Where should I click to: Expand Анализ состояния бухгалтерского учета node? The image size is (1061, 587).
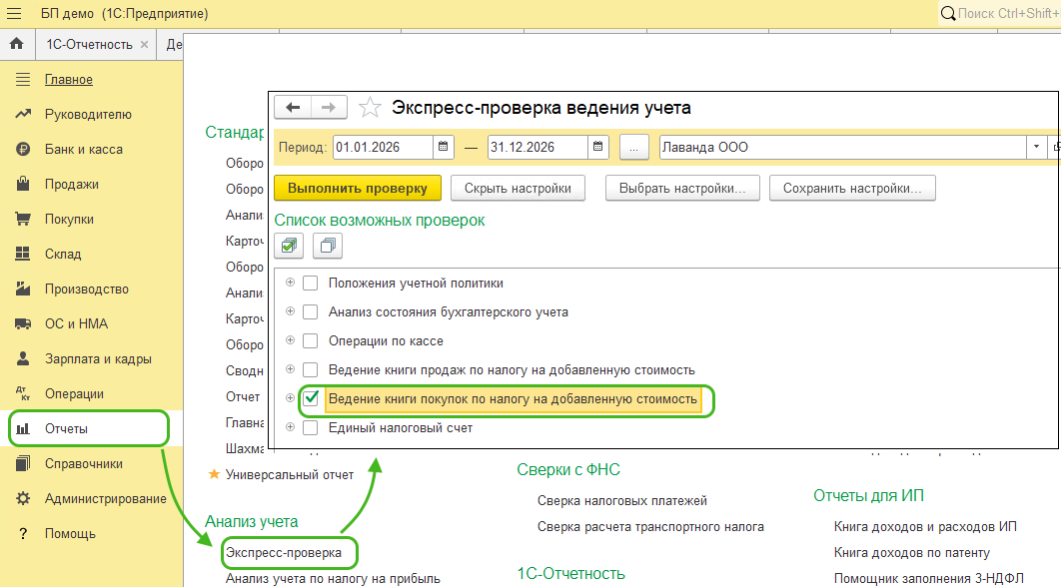291,312
